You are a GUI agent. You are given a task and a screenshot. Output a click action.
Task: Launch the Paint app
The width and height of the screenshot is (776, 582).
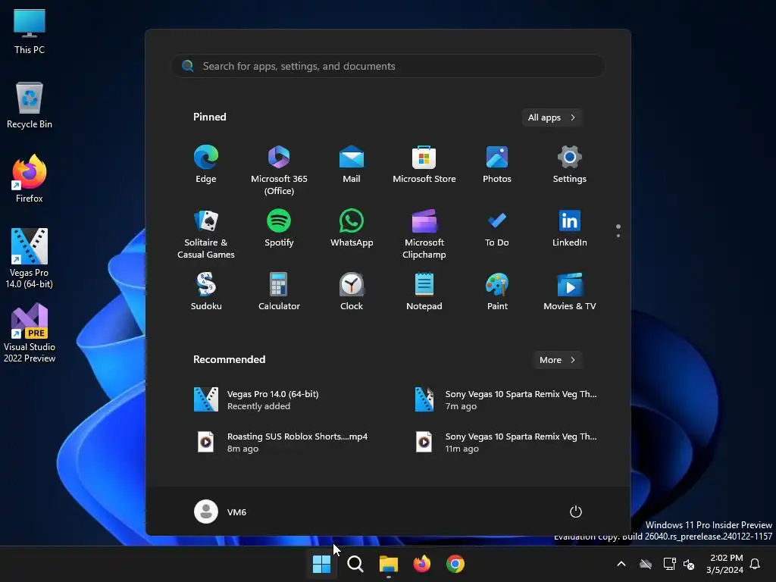coord(497,292)
